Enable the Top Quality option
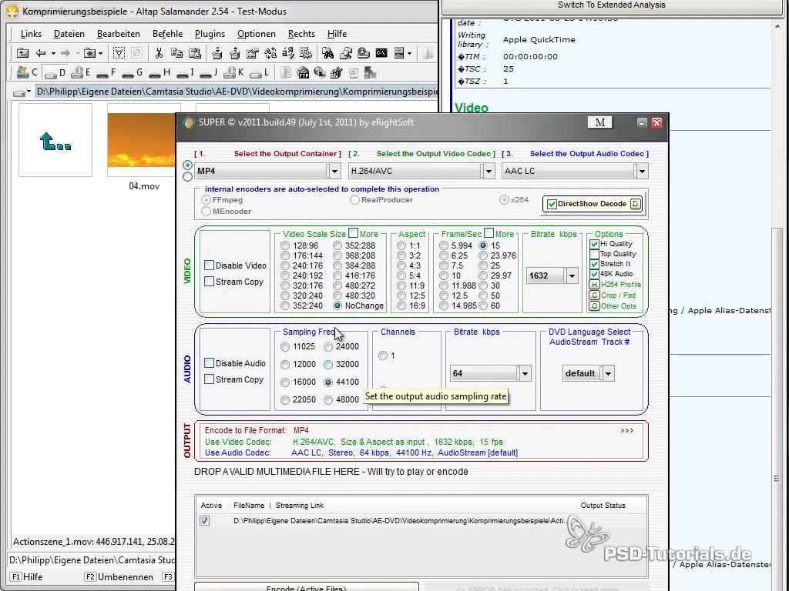 pos(594,254)
